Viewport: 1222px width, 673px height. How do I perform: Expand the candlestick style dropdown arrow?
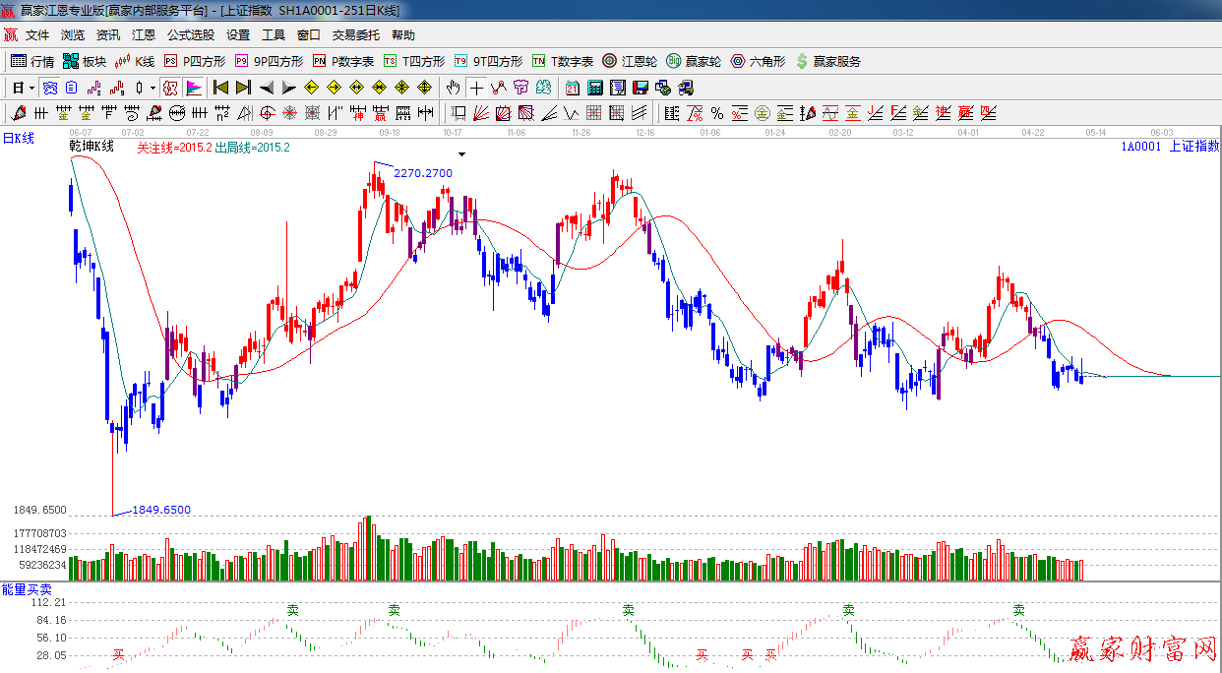[153, 88]
